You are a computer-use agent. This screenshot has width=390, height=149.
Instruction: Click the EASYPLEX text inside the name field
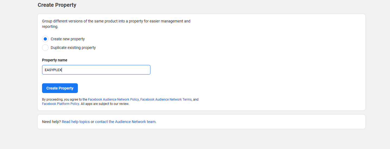(x=53, y=70)
